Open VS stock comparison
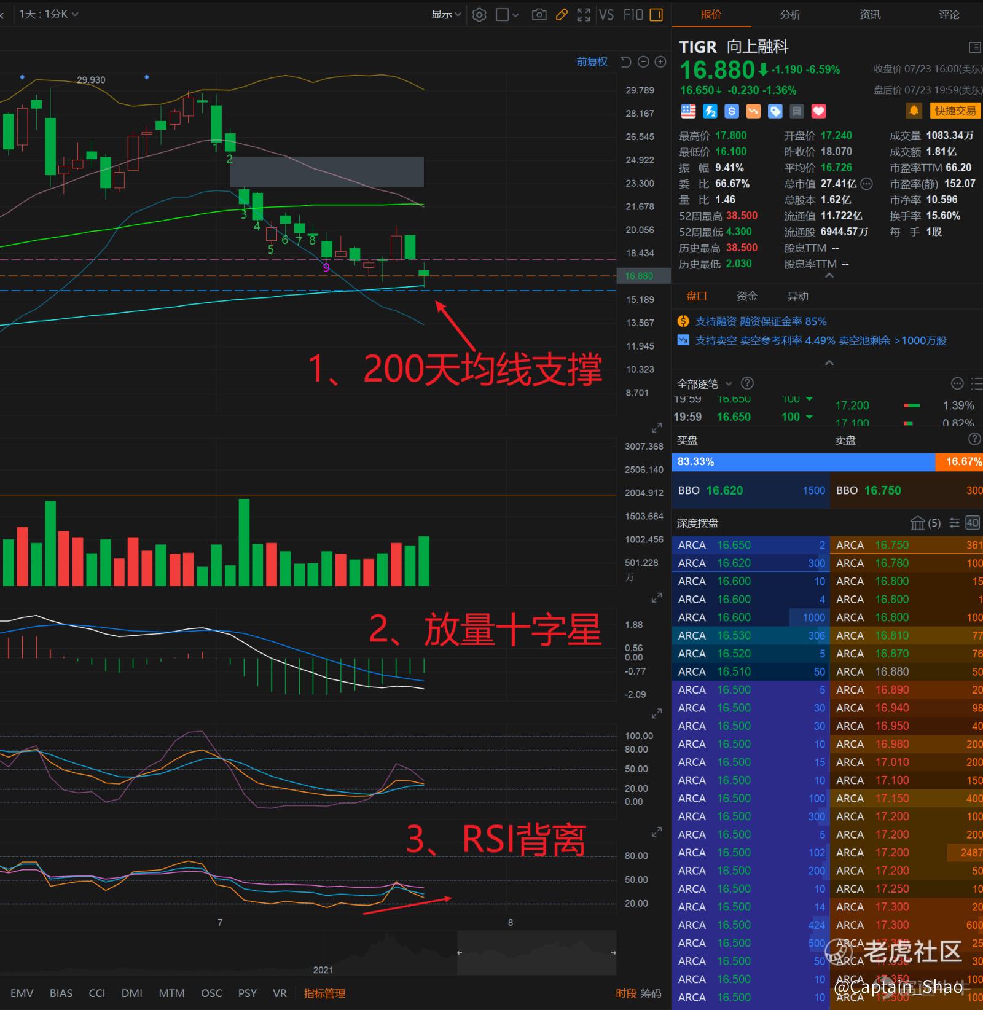 [x=606, y=15]
